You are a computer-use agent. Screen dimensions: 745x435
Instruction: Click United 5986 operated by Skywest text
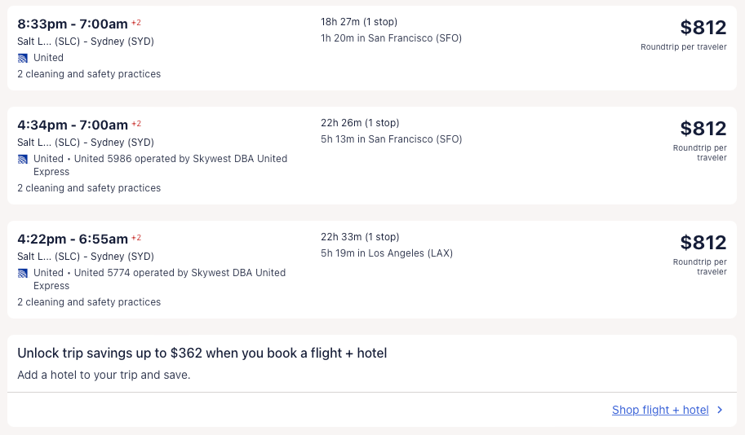click(x=180, y=159)
